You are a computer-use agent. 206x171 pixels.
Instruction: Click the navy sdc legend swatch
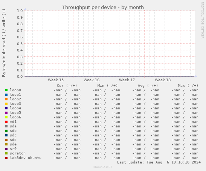click(6, 135)
